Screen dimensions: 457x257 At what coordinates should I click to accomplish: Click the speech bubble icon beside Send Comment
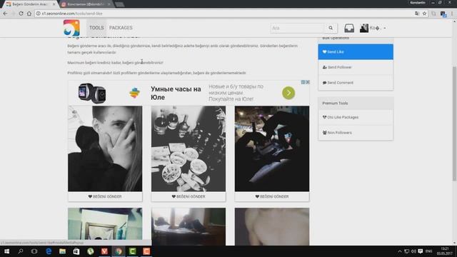click(324, 83)
